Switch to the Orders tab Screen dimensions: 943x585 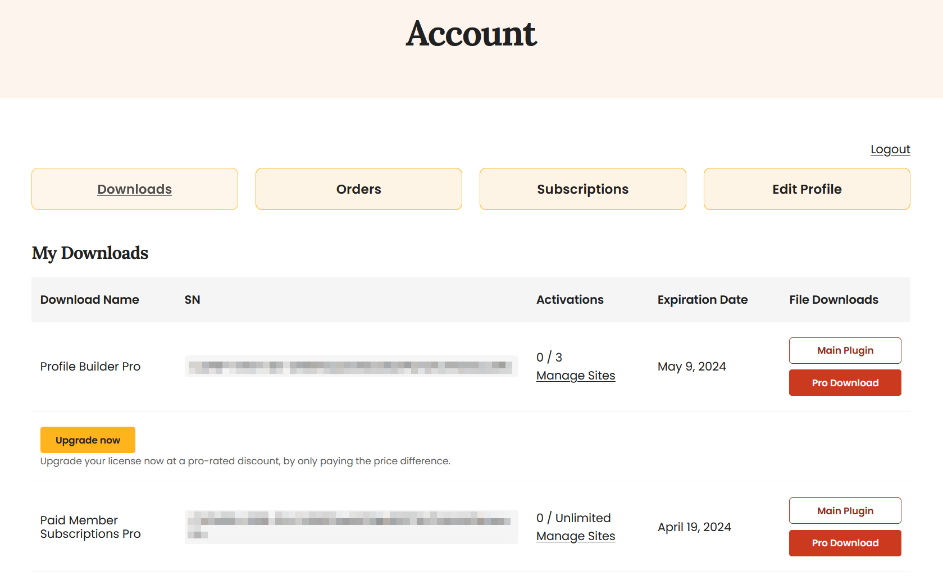(359, 189)
